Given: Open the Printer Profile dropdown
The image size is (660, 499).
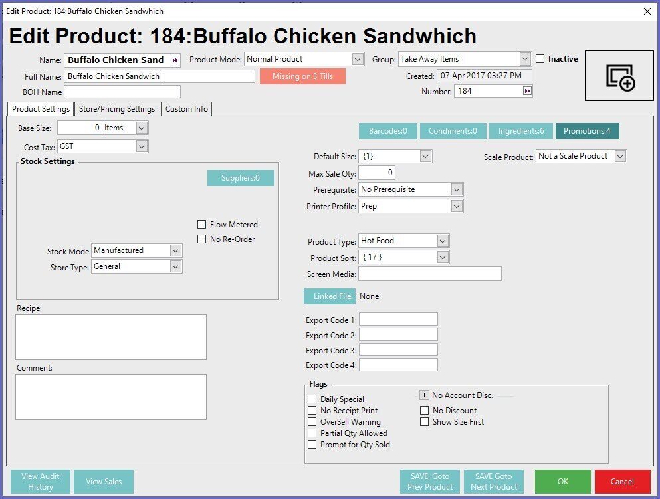Looking at the screenshot, I should point(456,206).
